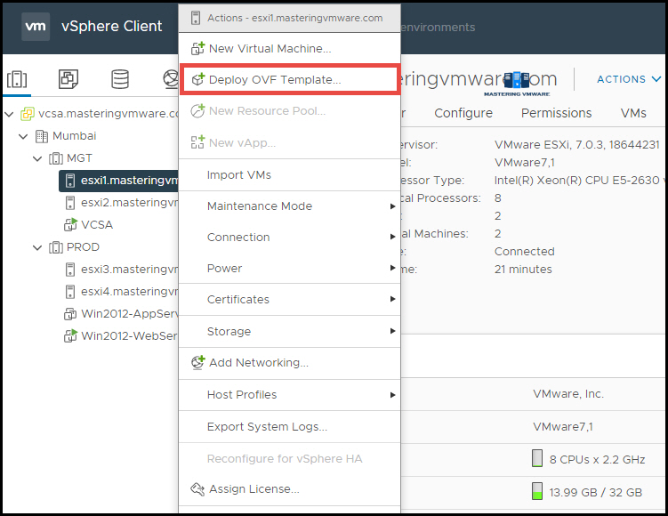
Task: Open the Hosts and Clusters inventory view icon
Action: 17,79
